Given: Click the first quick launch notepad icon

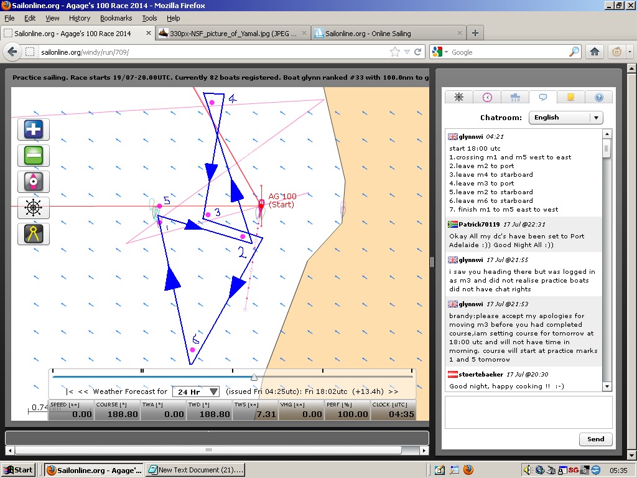Looking at the screenshot, I should tap(440, 470).
